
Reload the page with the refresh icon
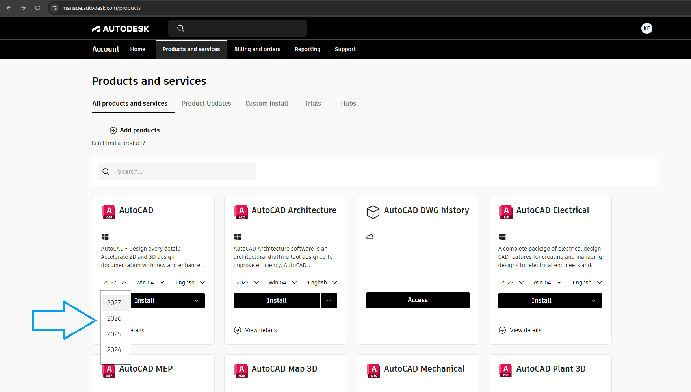pos(37,8)
